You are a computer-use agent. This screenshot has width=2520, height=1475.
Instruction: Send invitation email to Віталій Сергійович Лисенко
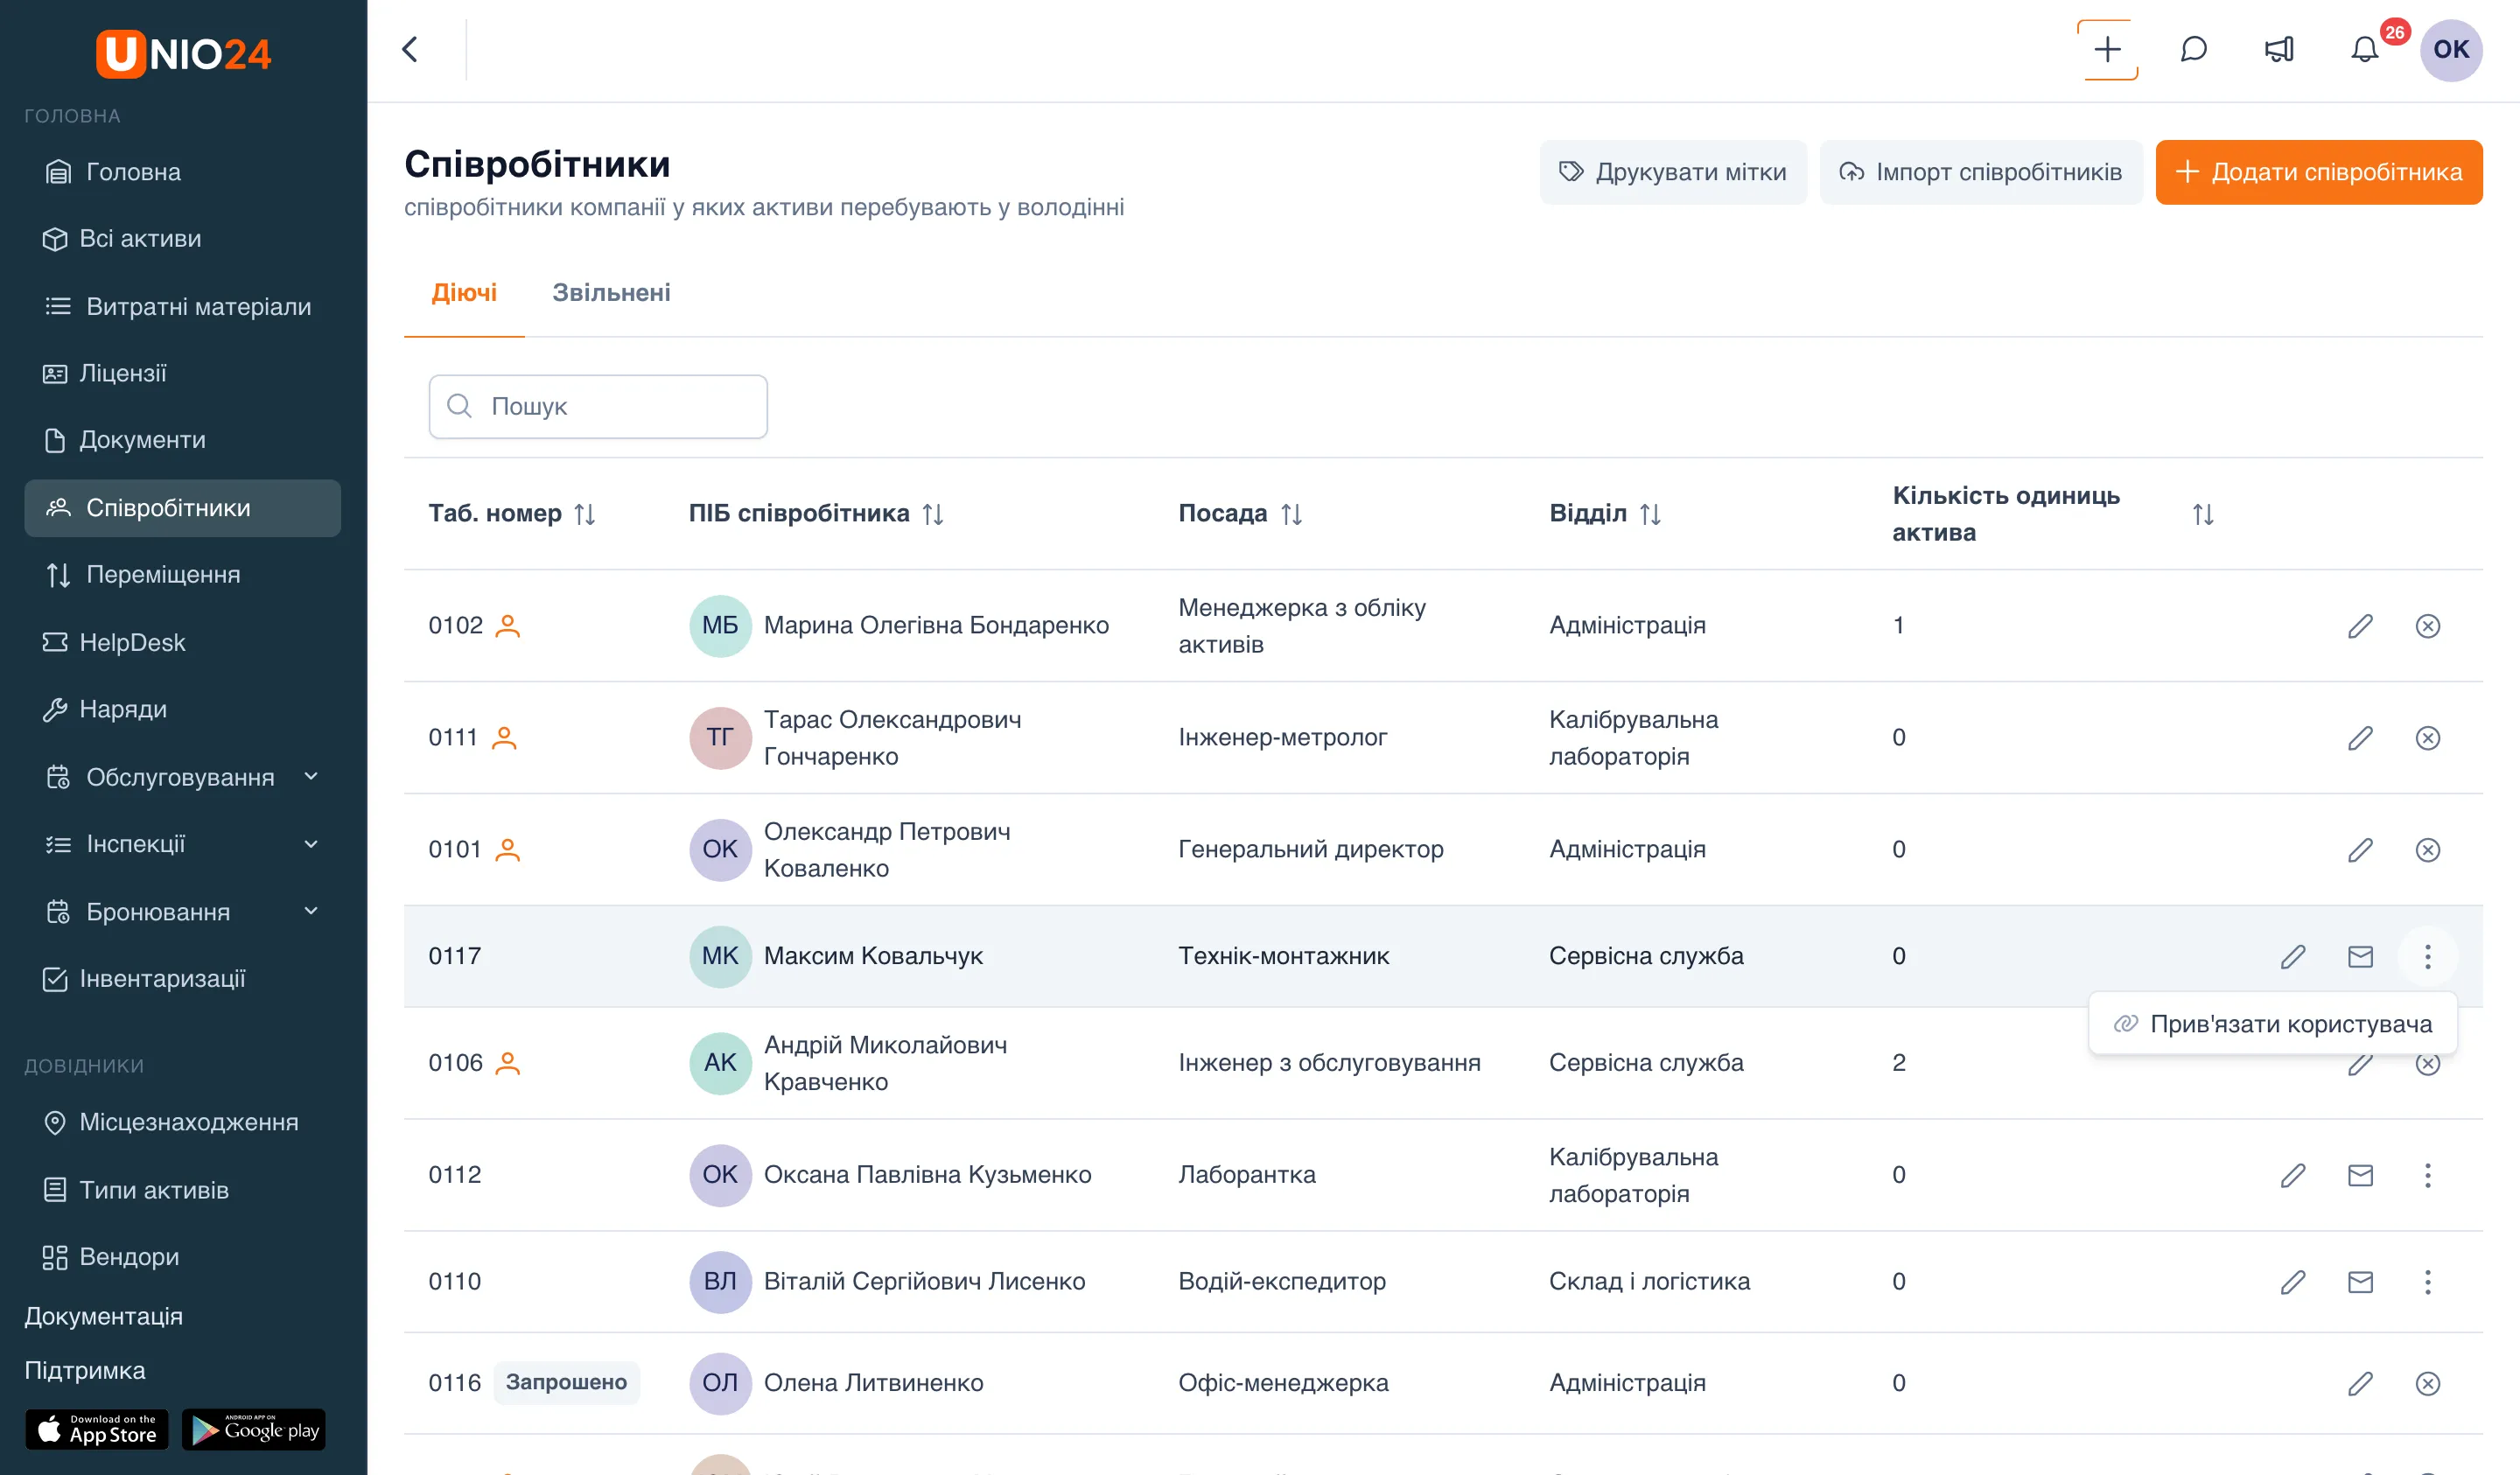2360,1282
